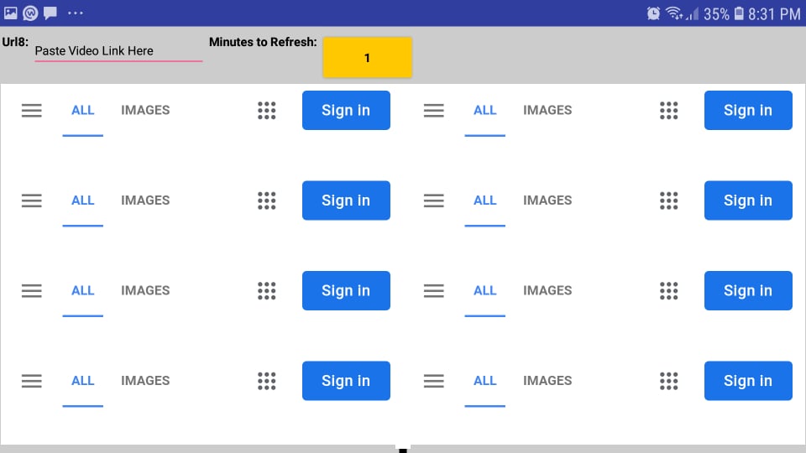Click Sign in on first-row right panel
The height and width of the screenshot is (453, 806).
click(748, 111)
